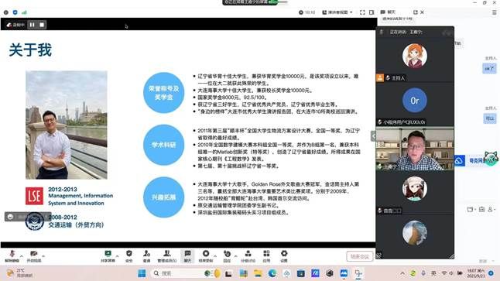
Task: Click the invite participants icon
Action: (x=147, y=255)
